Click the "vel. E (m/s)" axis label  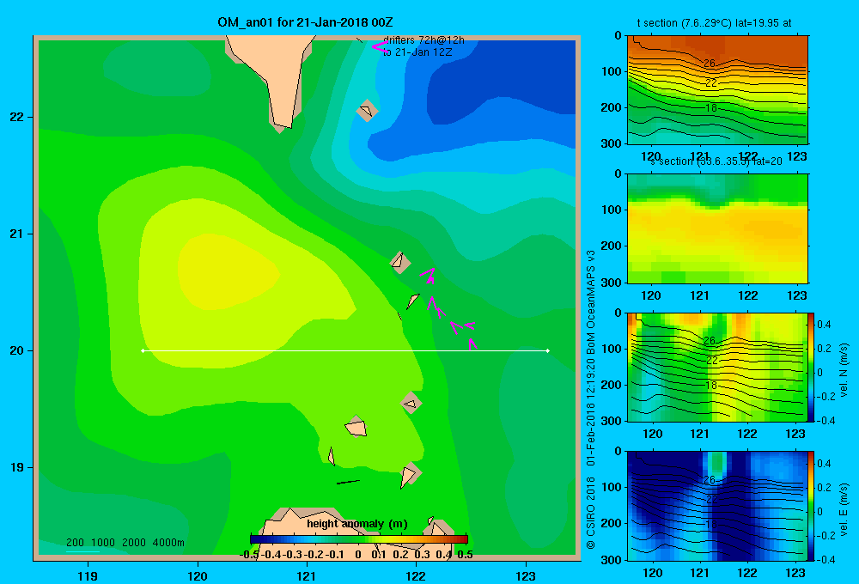click(844, 509)
